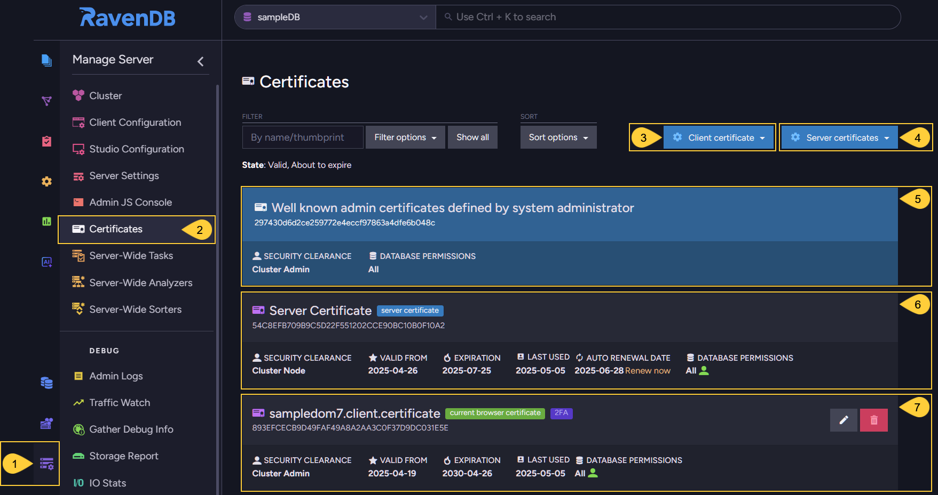Click thumbprint 54C8EFB709B9C5D22F551202CCE90BC10B0F10A2
Viewport: 938px width, 495px height.
(x=349, y=326)
